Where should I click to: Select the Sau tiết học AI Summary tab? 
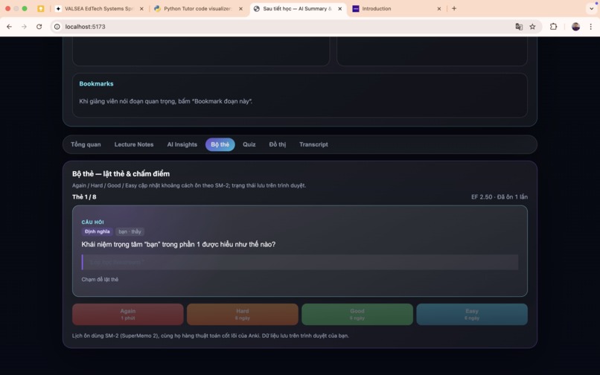click(297, 8)
